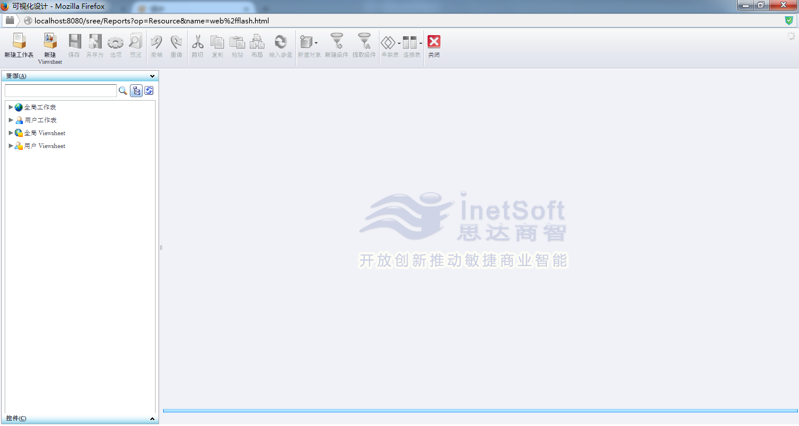This screenshot has height=426, width=799.
Task: Click the 新建 Viewsheet toolbar icon
Action: [x=50, y=41]
